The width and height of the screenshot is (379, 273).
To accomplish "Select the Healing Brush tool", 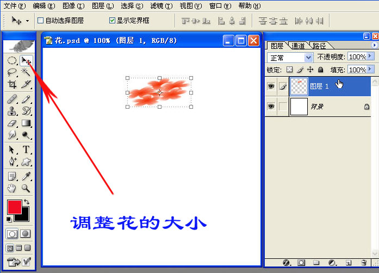I will pos(11,99).
